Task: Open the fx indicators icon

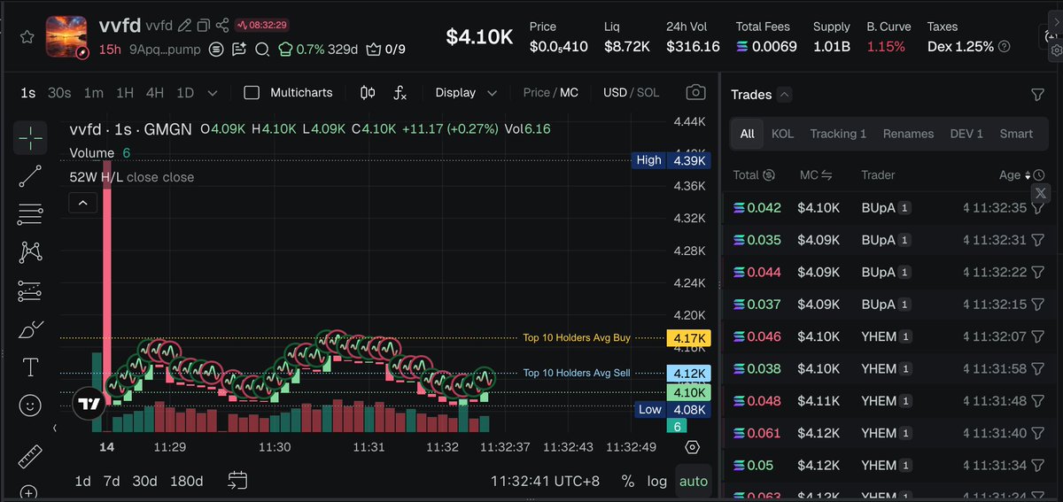Action: pos(400,92)
